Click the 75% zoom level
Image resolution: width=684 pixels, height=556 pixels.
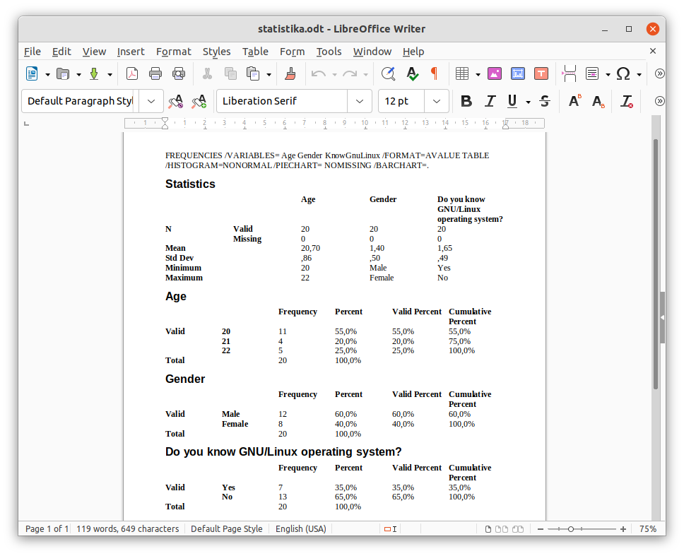click(648, 529)
